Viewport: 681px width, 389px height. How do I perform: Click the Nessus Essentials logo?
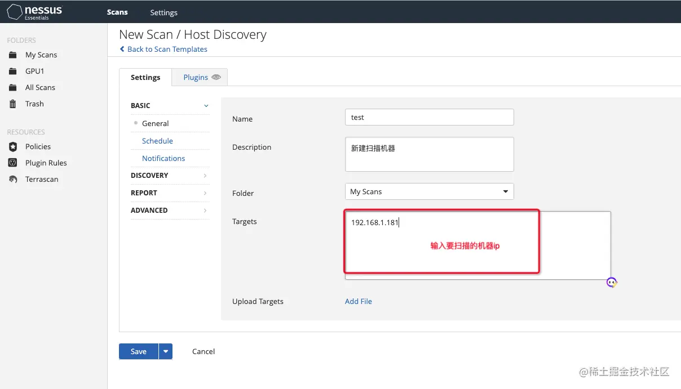[35, 12]
